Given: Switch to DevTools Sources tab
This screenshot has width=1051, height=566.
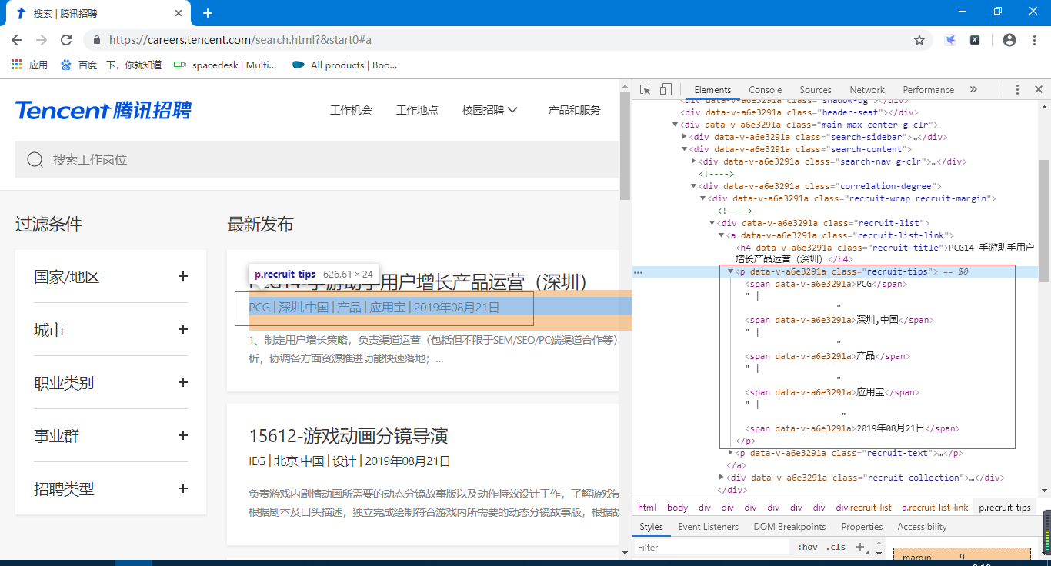Looking at the screenshot, I should tap(816, 90).
